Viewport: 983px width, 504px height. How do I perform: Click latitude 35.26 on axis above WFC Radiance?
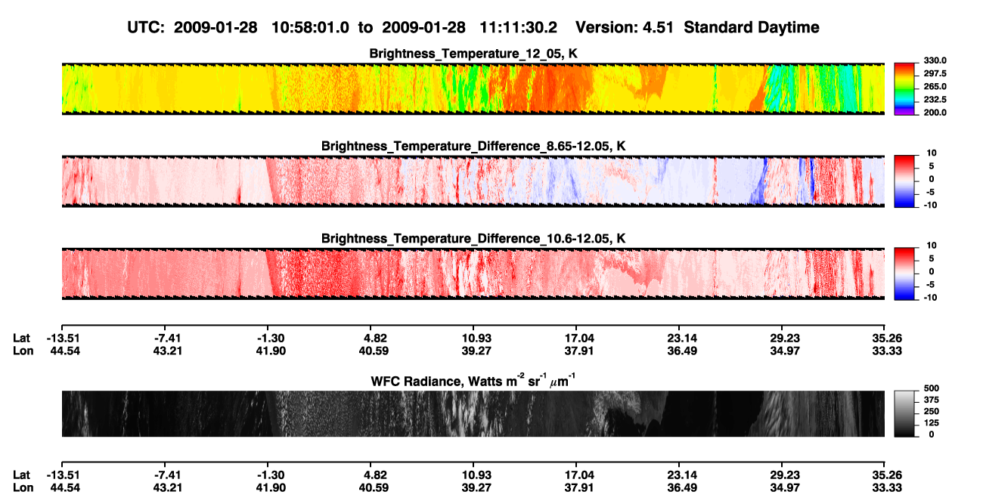[885, 338]
